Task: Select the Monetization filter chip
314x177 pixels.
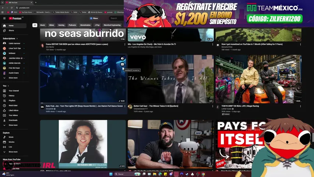Action: pos(85,25)
